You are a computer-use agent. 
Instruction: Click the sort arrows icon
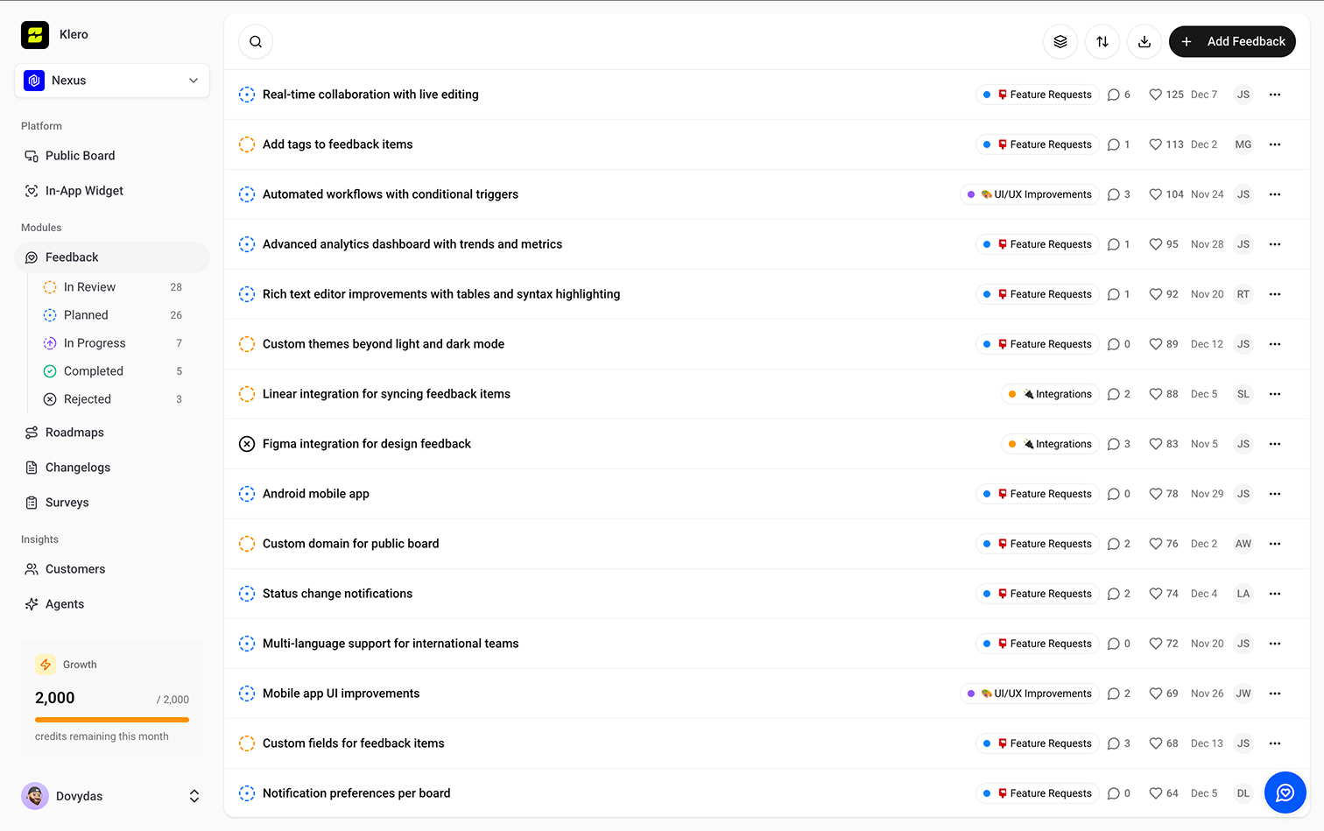click(1102, 42)
